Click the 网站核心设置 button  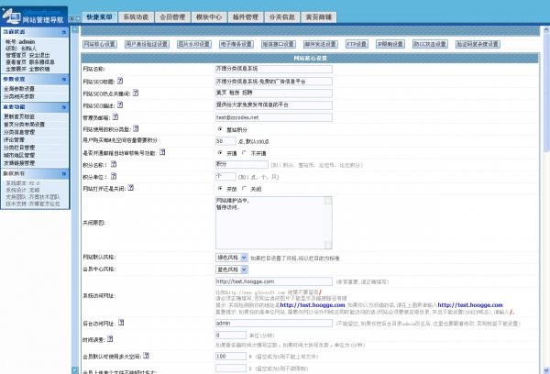[100, 44]
